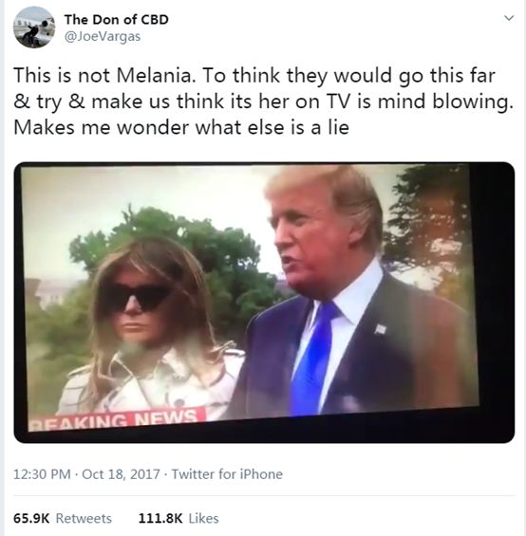
Task: Click the sunglasses in the video frame
Action: point(139,298)
